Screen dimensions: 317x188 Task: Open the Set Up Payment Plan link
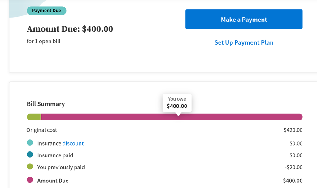pos(244,42)
